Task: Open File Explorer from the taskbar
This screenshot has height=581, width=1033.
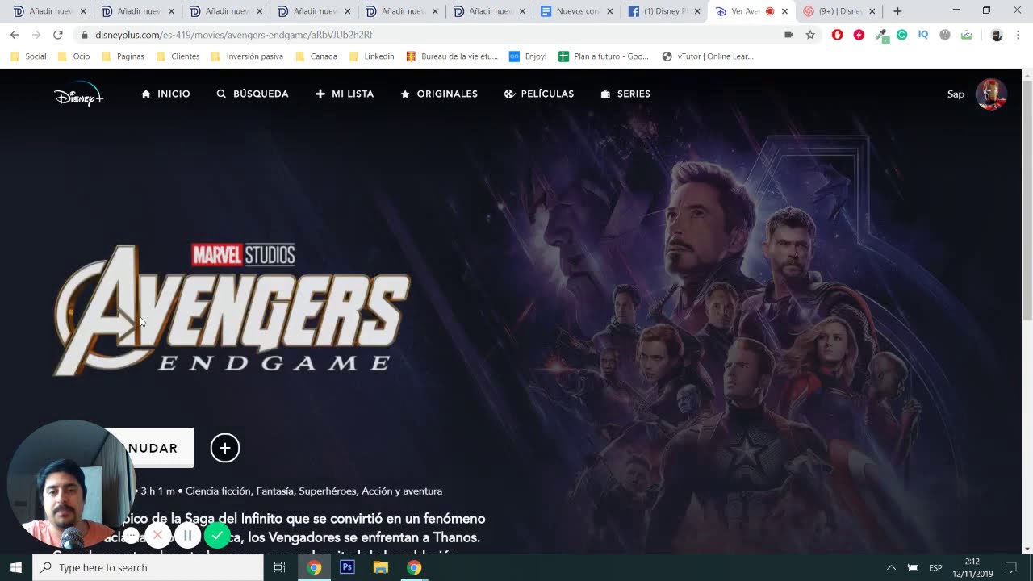Action: 380,567
